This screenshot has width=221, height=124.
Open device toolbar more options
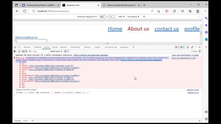tap(200, 17)
